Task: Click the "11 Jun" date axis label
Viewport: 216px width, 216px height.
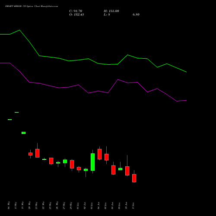Action: click(x=133, y=206)
